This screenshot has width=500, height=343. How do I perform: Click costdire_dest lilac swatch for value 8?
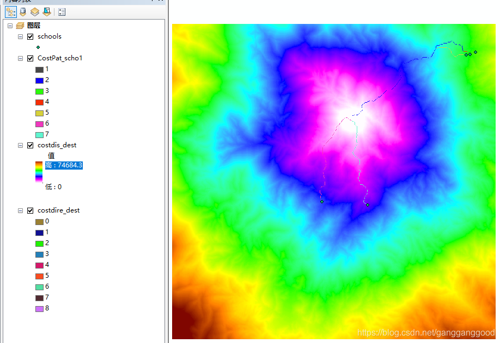pos(40,309)
